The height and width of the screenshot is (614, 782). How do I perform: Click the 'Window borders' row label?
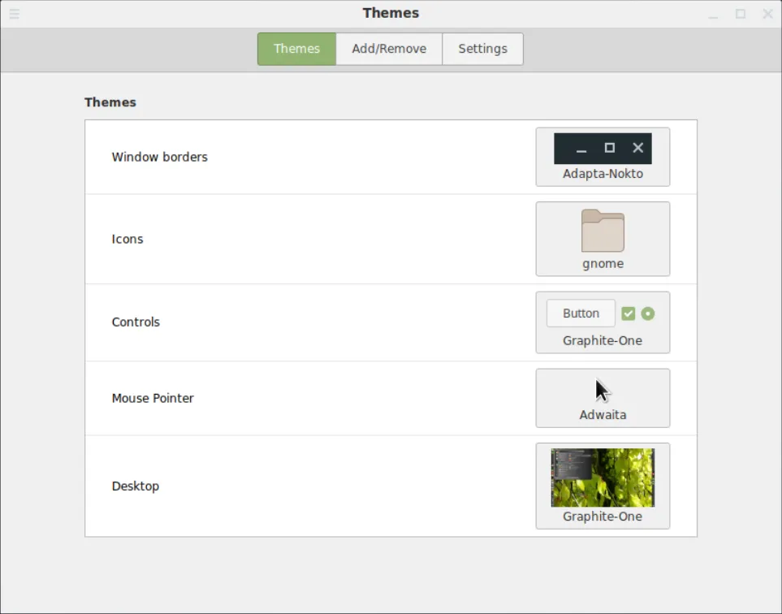(x=160, y=157)
